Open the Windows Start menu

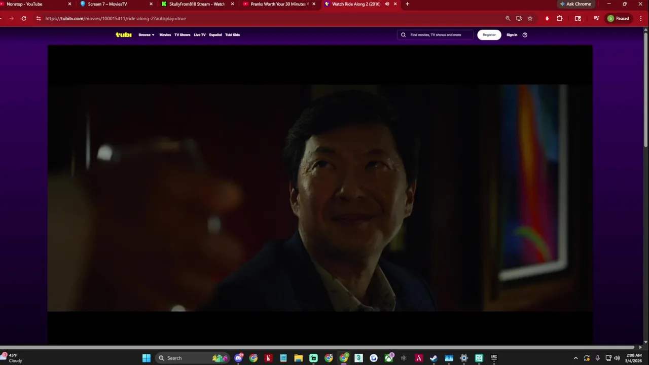tap(147, 358)
